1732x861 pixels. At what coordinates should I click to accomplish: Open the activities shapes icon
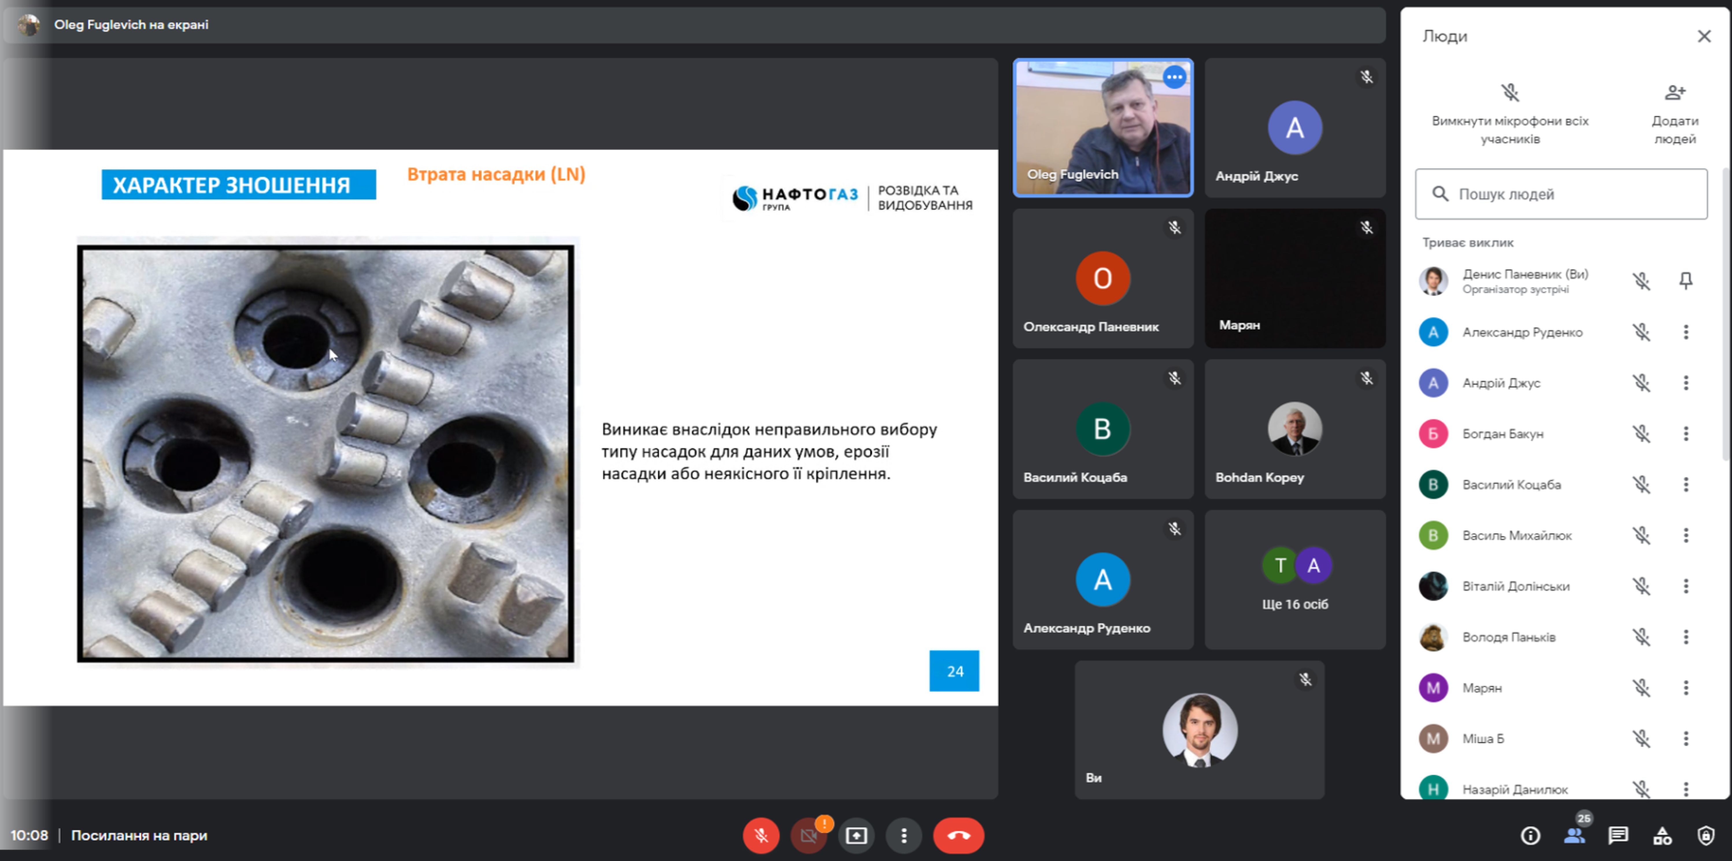click(x=1662, y=836)
